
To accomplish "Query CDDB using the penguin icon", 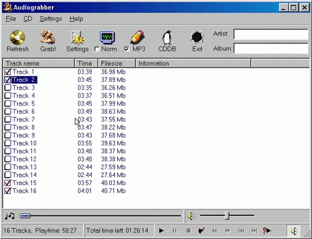I will tap(167, 38).
